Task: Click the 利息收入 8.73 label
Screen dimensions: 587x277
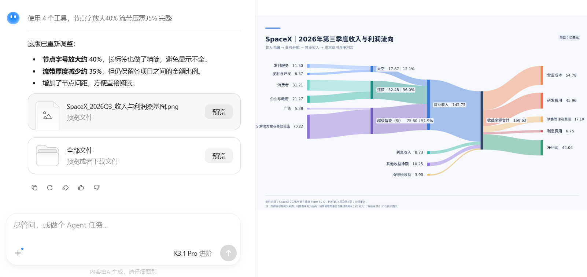Action: (x=409, y=152)
